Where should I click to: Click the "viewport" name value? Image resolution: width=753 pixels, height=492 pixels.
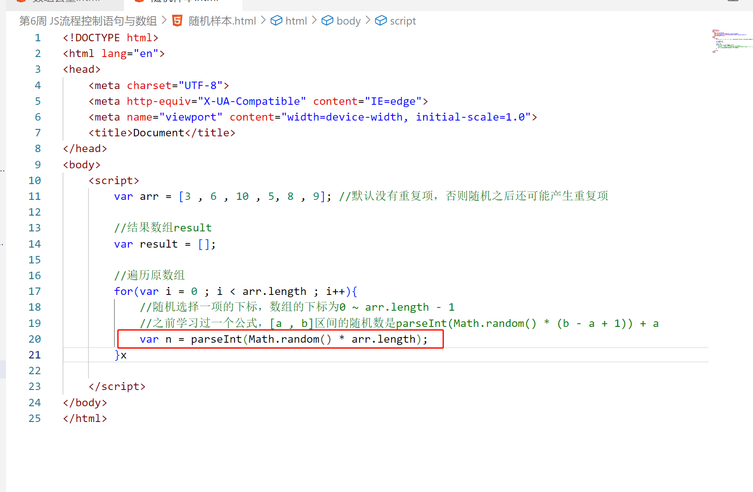click(191, 117)
